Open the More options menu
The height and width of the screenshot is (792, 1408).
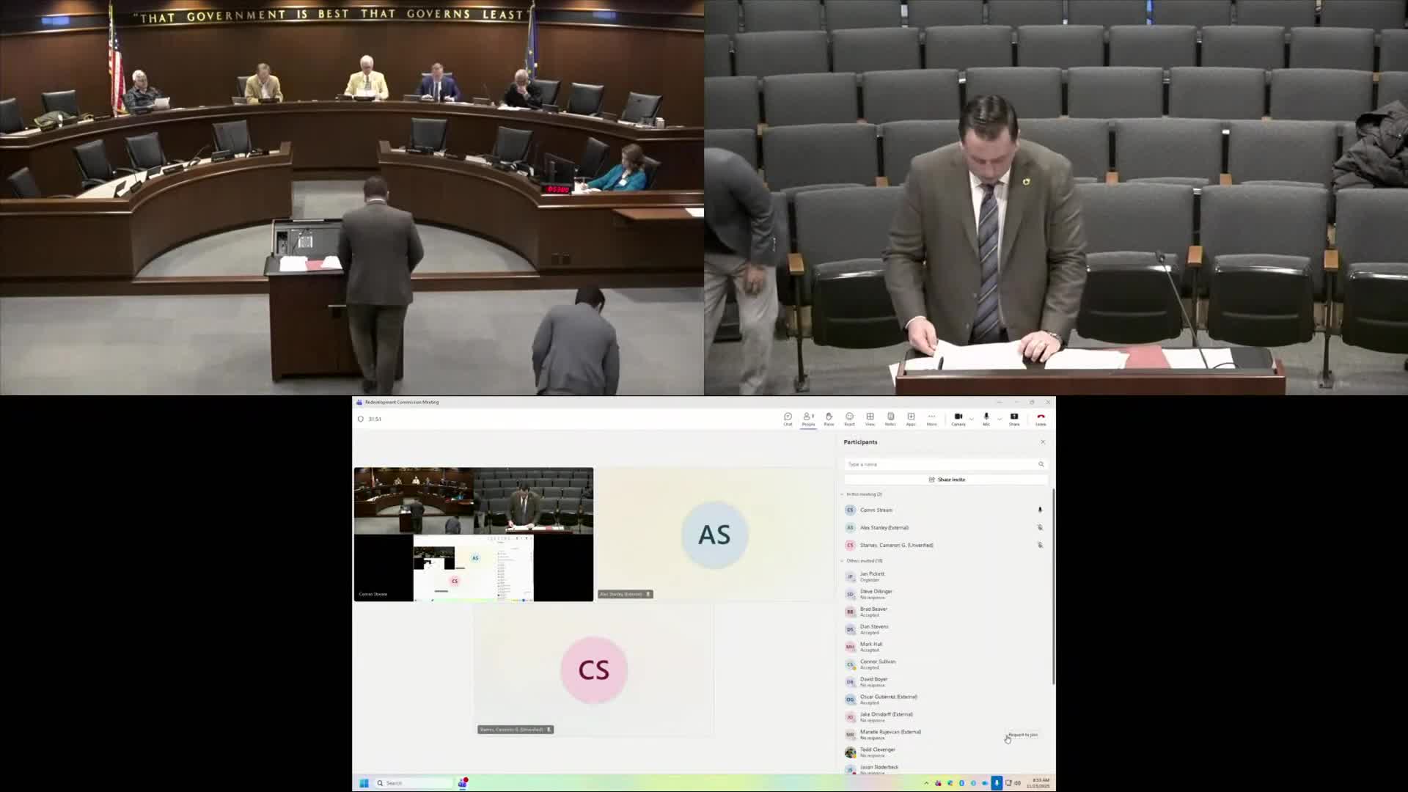coord(931,418)
